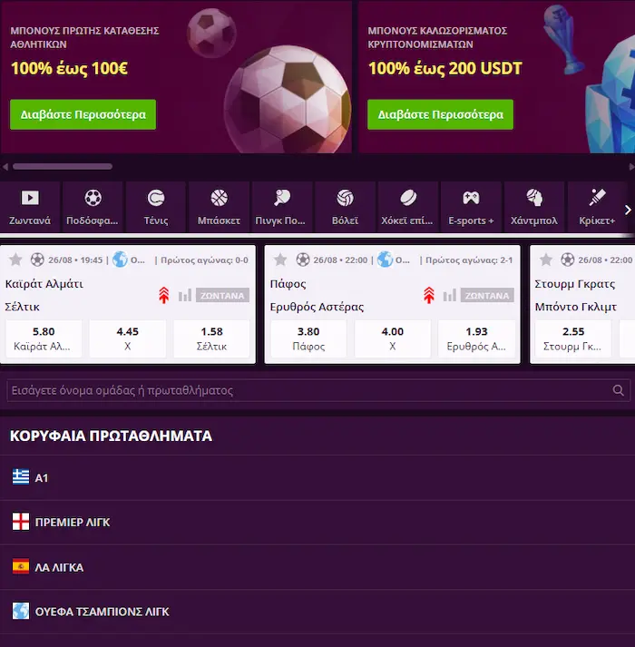Image resolution: width=635 pixels, height=647 pixels.
Task: Click Διαβάστε Περισσότερα on sports bonus banner
Action: [x=83, y=114]
